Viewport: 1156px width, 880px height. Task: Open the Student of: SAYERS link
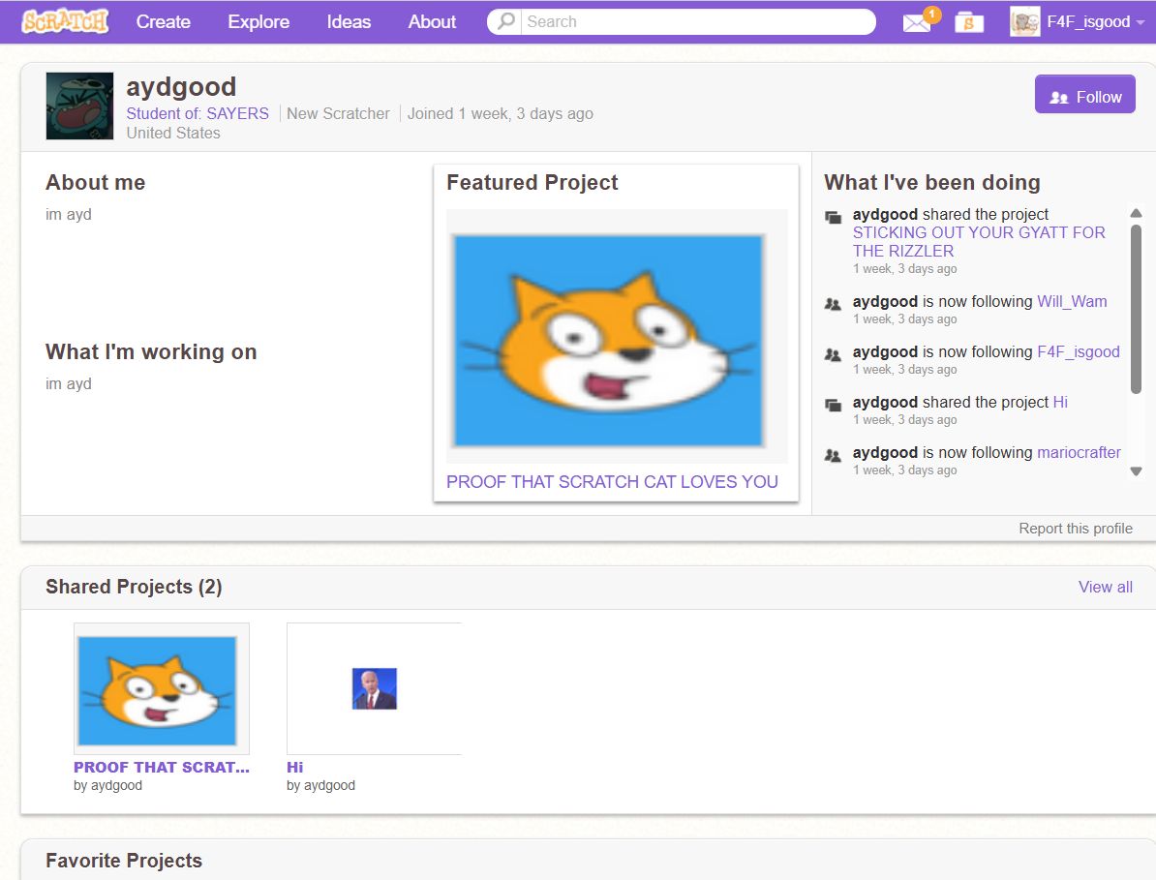click(198, 113)
